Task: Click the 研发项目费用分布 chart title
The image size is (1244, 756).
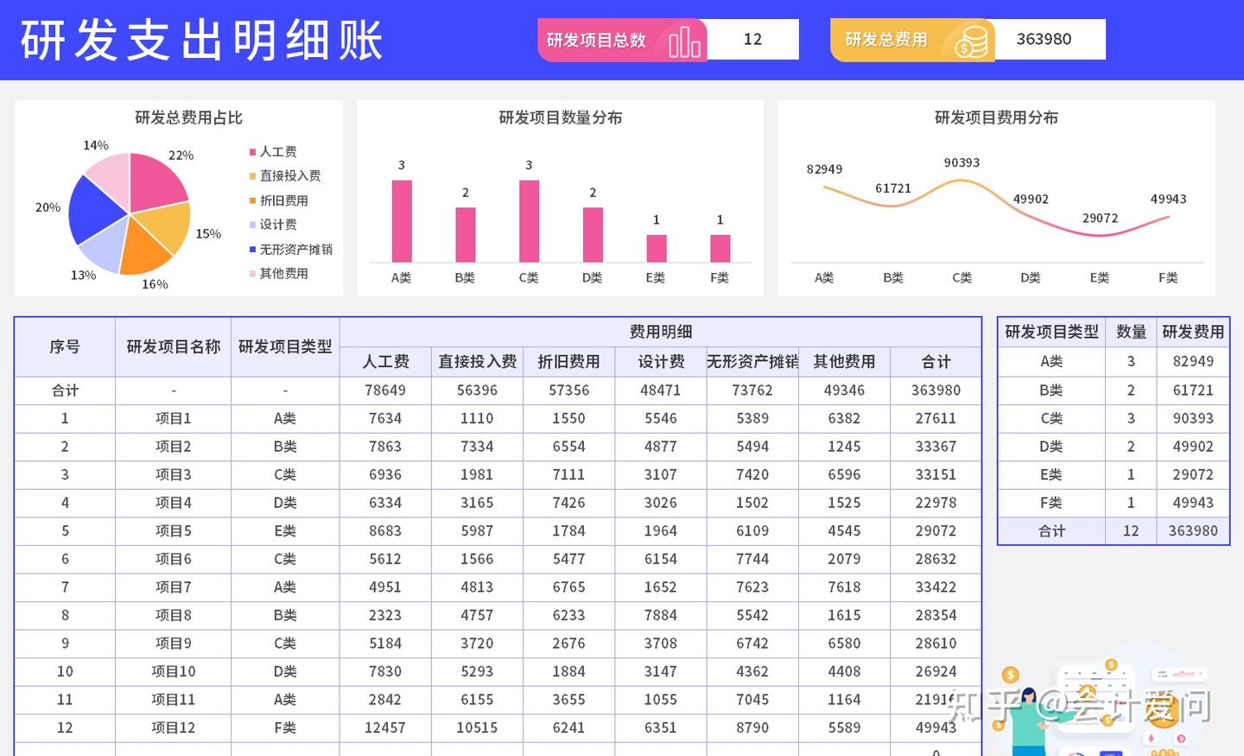Action: (996, 118)
